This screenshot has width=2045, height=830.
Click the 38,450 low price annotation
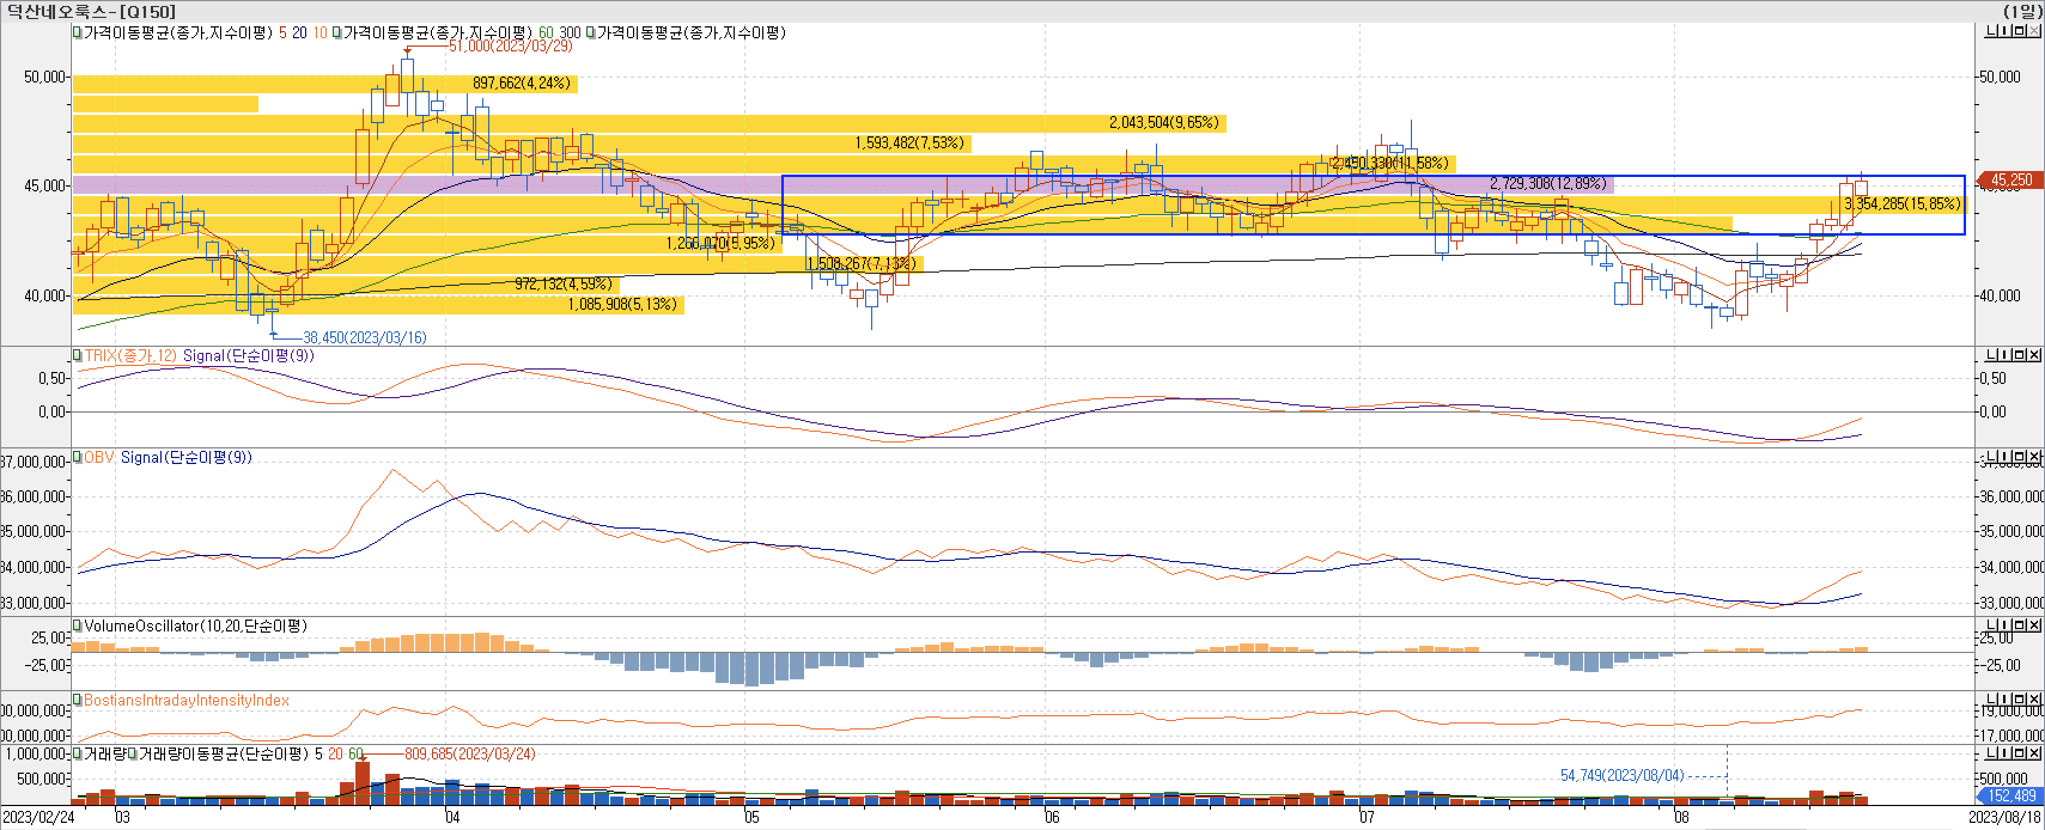coord(364,337)
